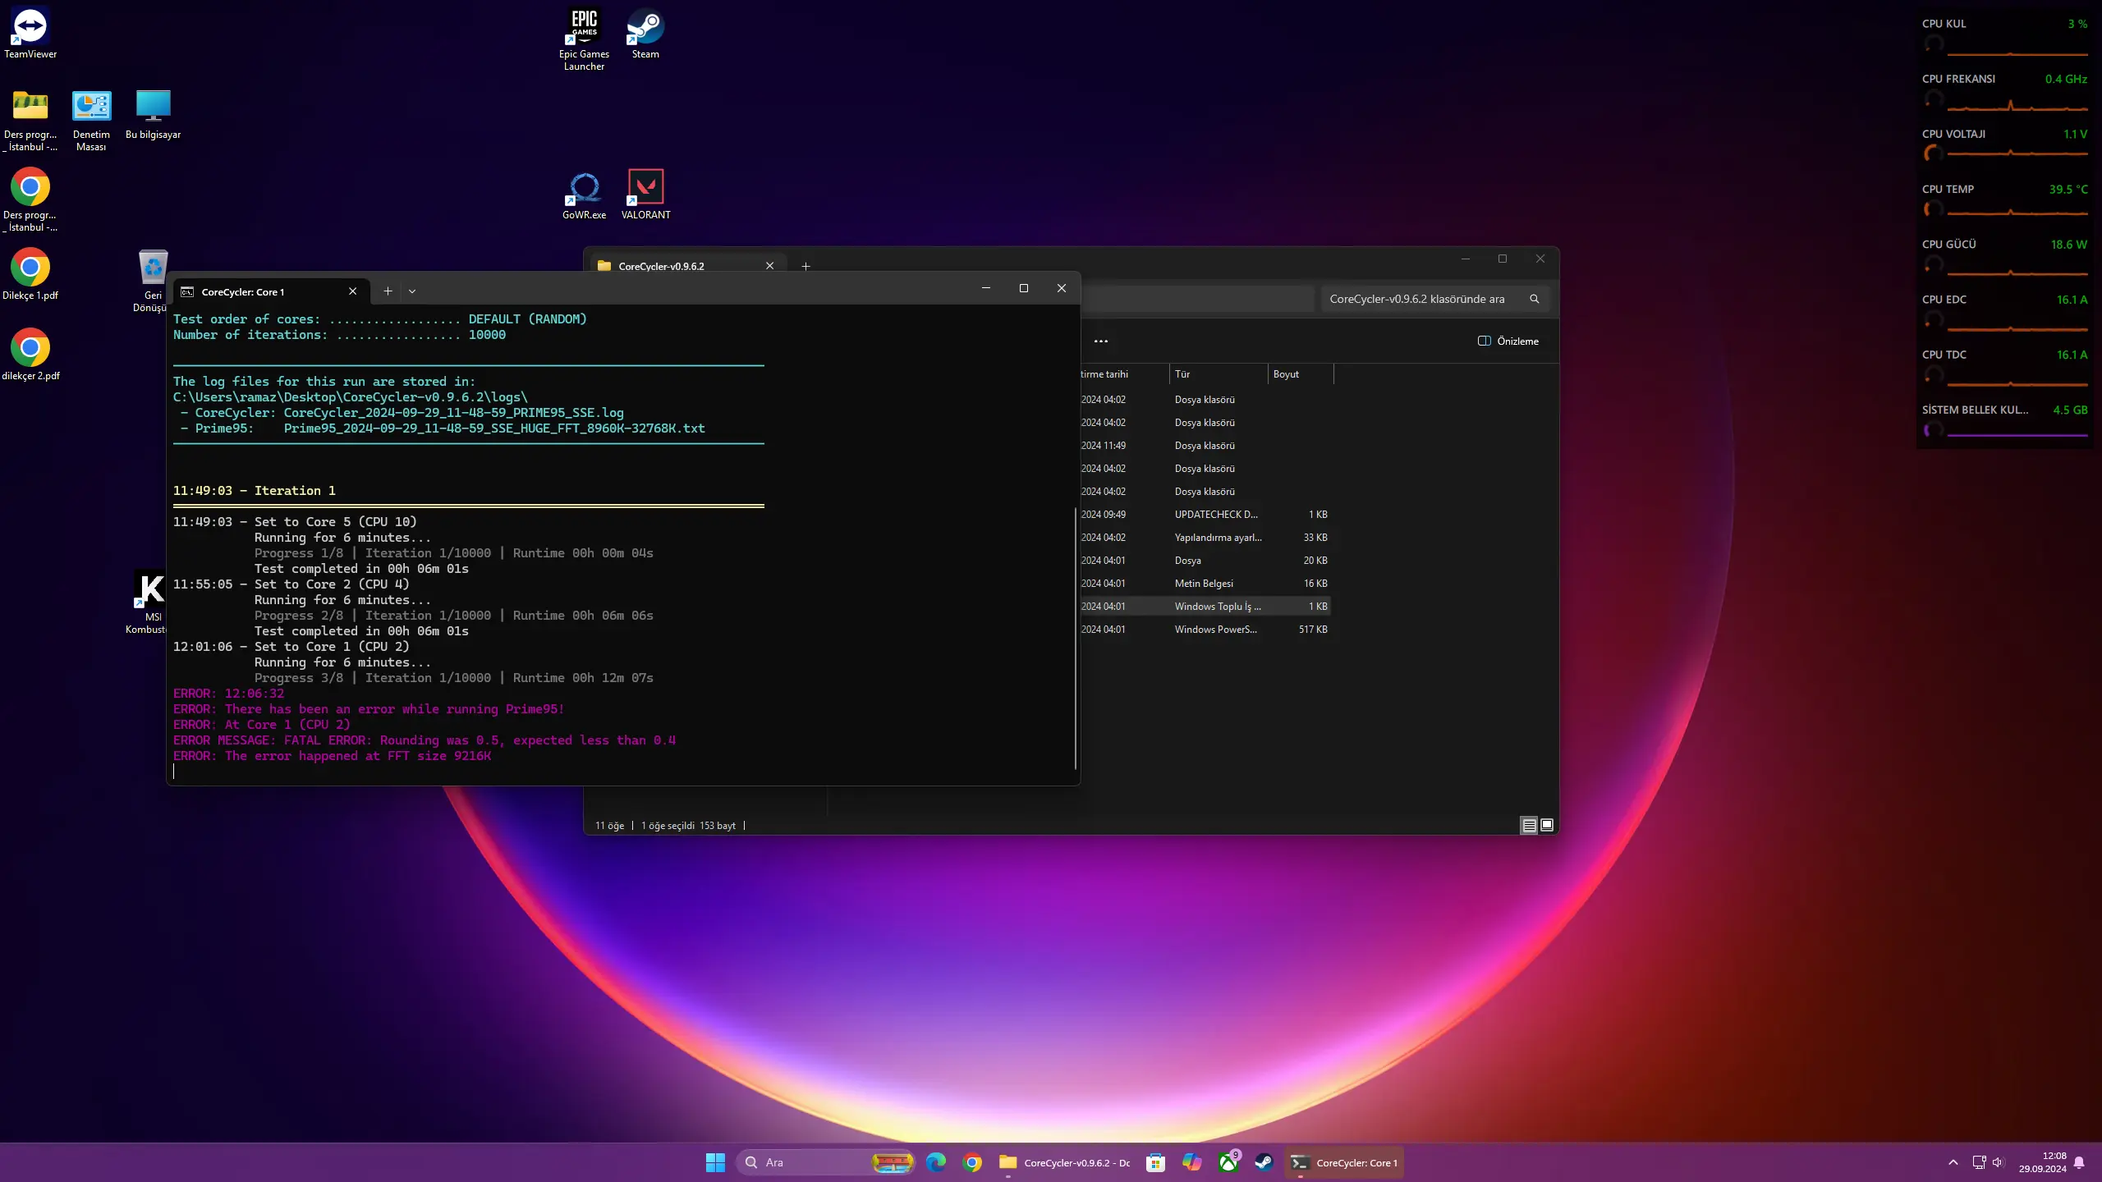
Task: Open the VALORANT desktop shortcut
Action: [x=646, y=195]
